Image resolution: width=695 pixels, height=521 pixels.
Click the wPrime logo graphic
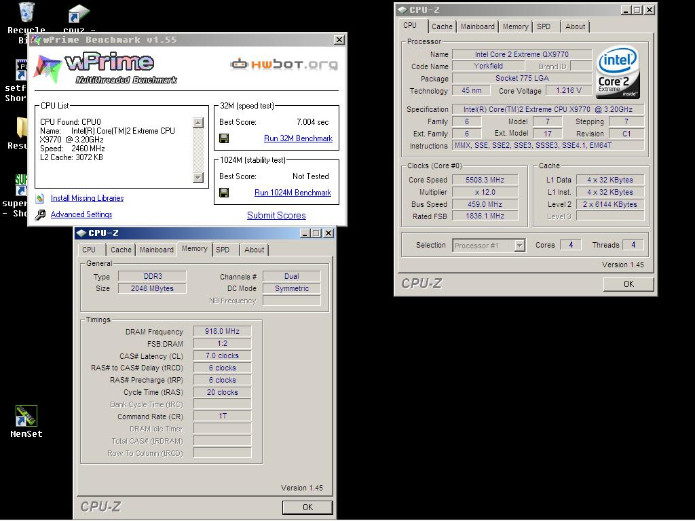point(107,68)
